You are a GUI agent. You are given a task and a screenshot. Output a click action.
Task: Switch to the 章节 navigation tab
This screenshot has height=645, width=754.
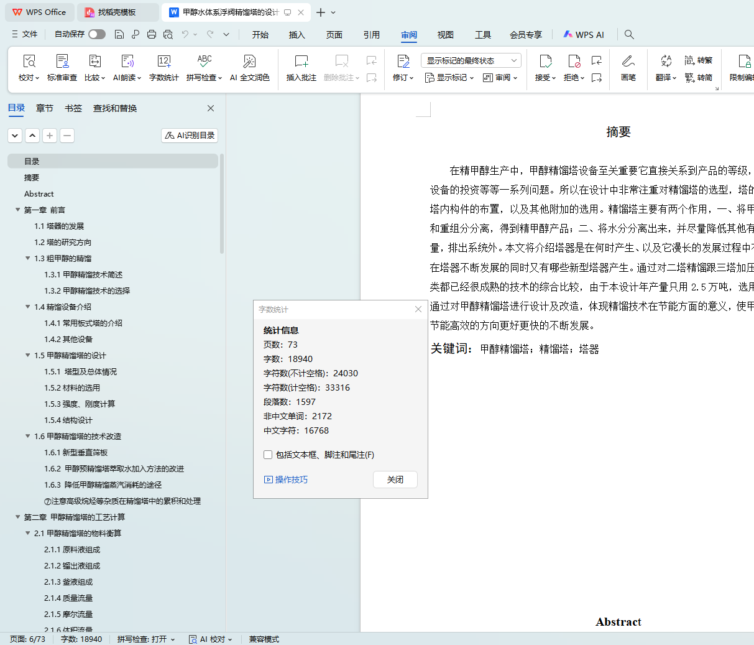[45, 108]
